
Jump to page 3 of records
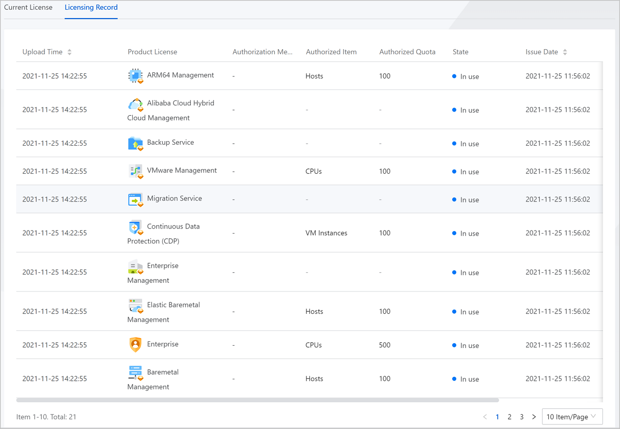pyautogui.click(x=522, y=417)
